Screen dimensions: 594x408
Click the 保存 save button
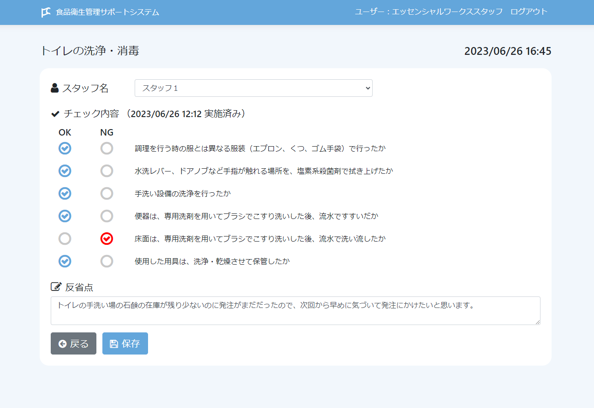tap(125, 343)
